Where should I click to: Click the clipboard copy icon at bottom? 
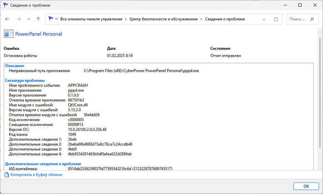click(x=6, y=174)
